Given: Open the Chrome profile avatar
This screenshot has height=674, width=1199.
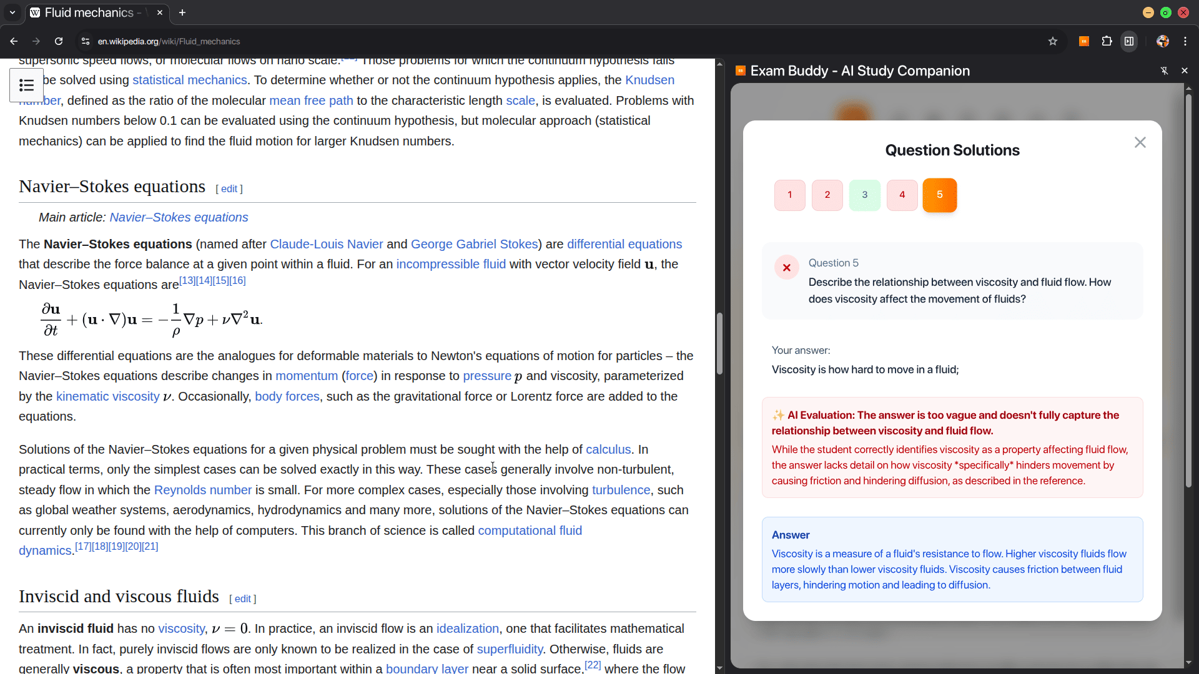Looking at the screenshot, I should tap(1162, 41).
